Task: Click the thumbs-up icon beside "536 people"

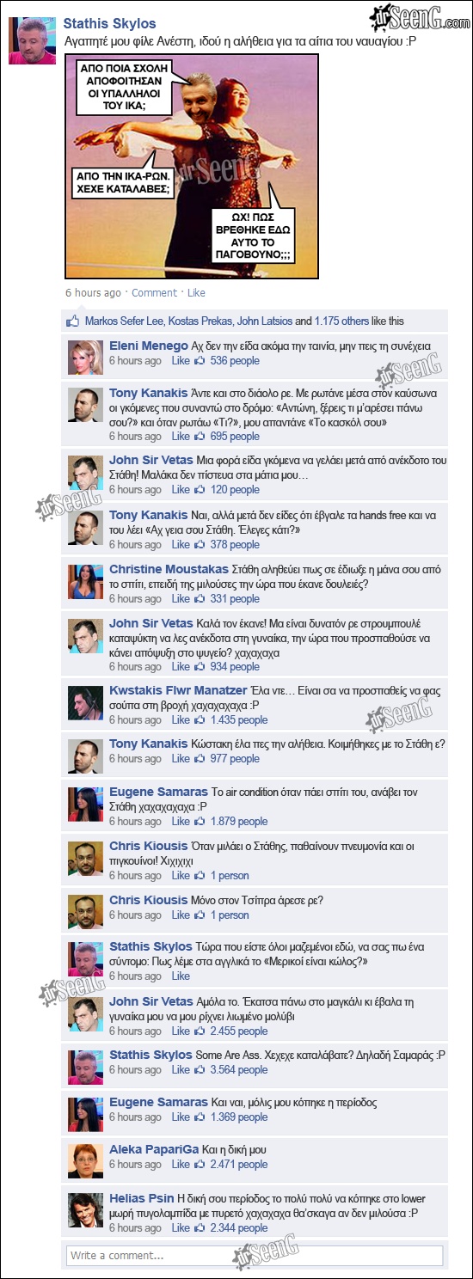Action: 200,360
